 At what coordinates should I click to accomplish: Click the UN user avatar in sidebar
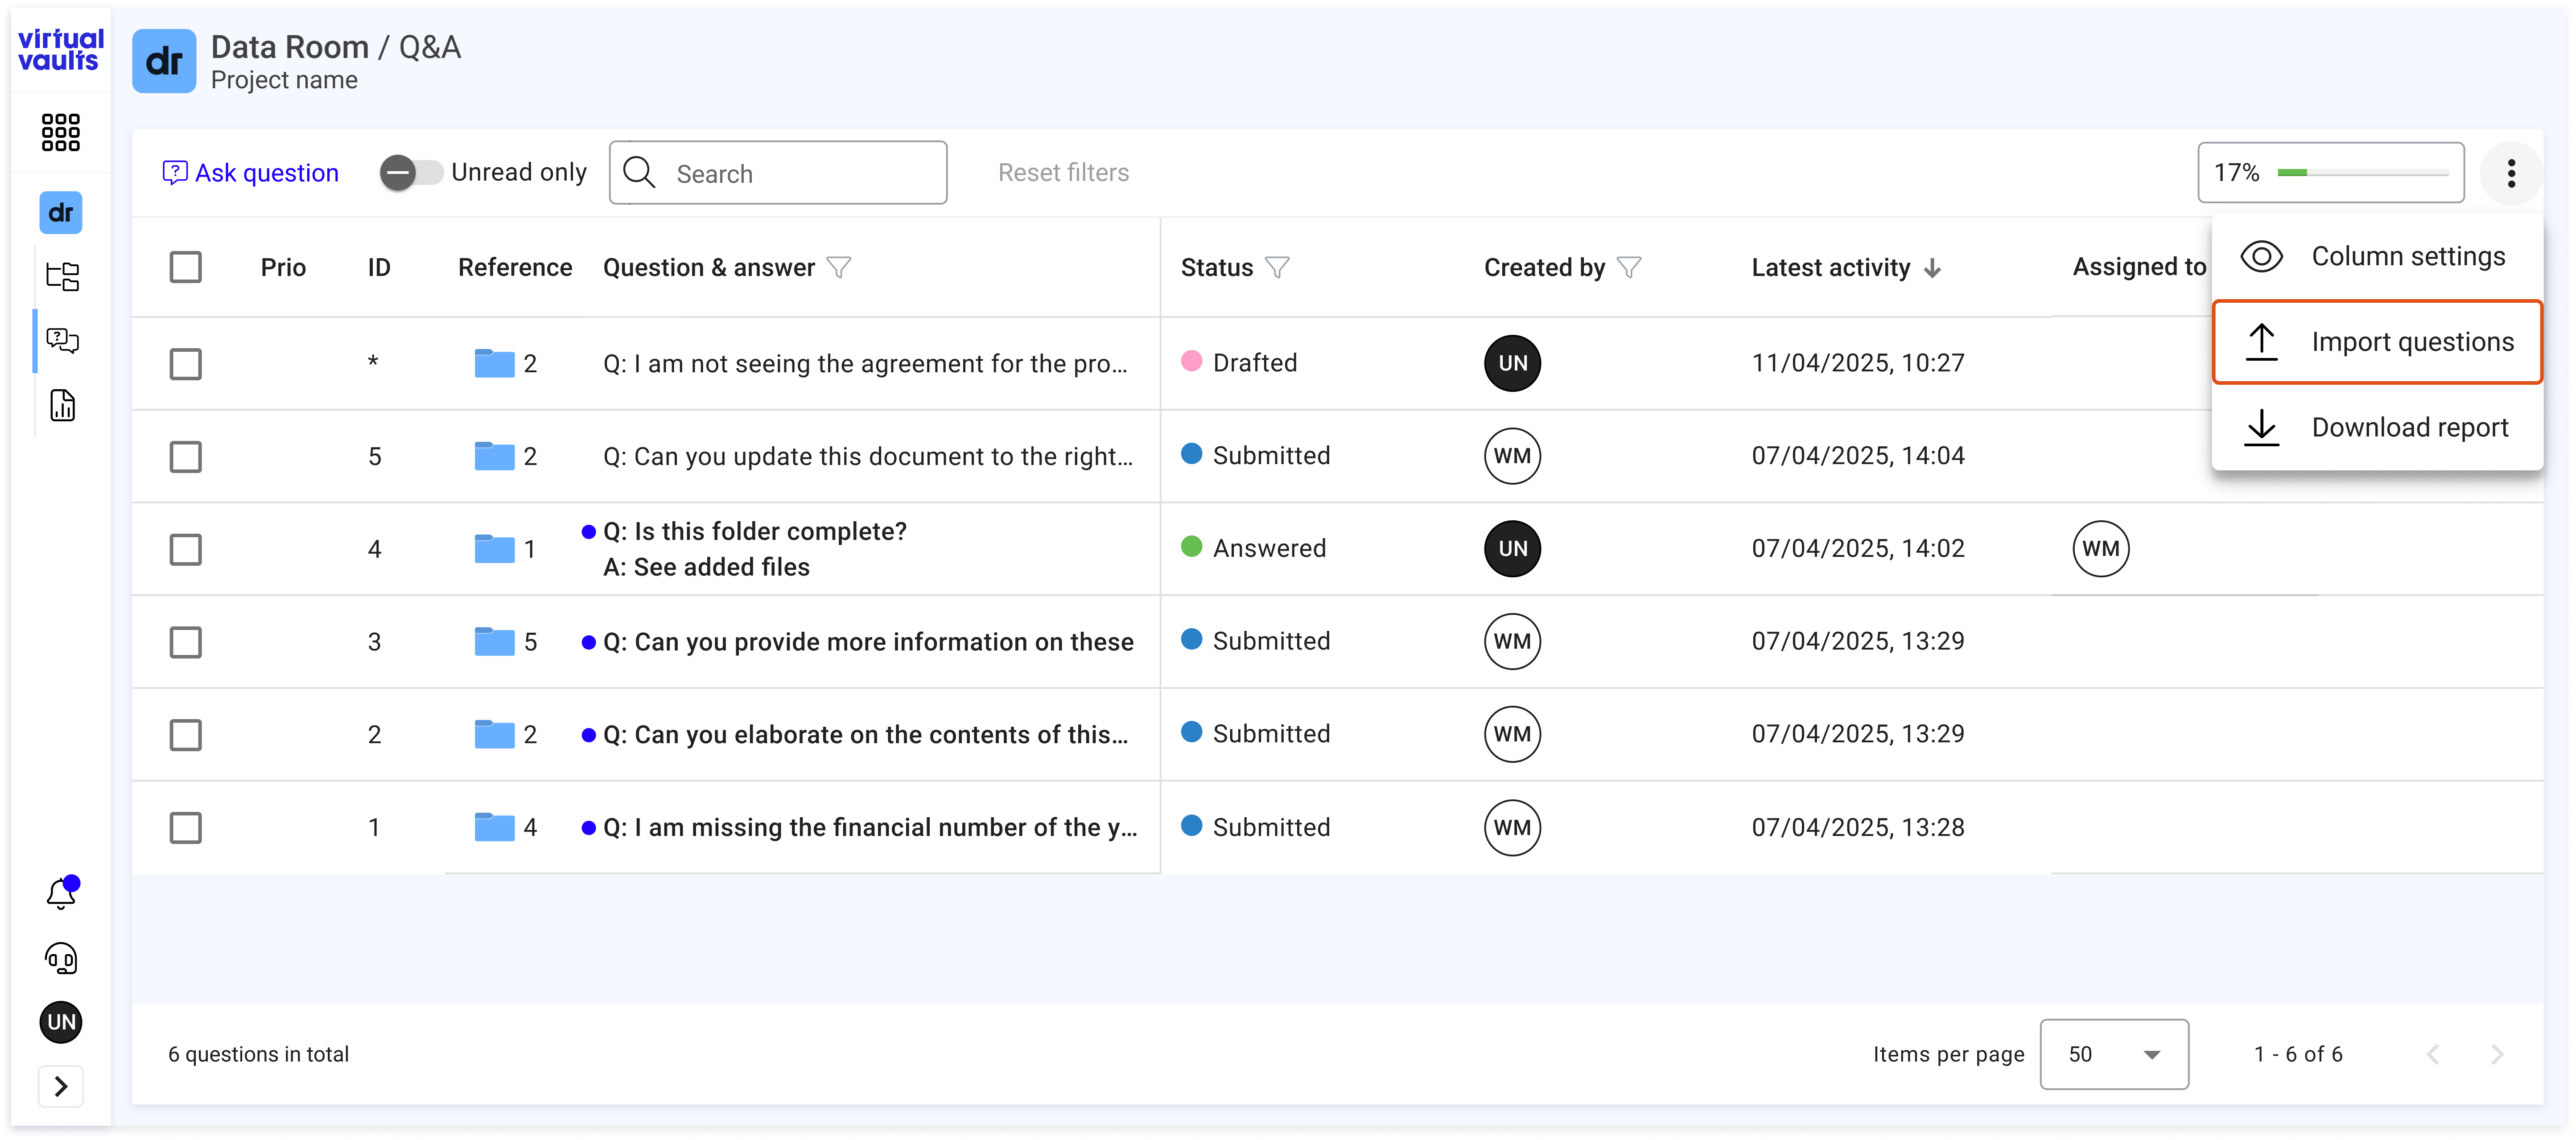(61, 1022)
